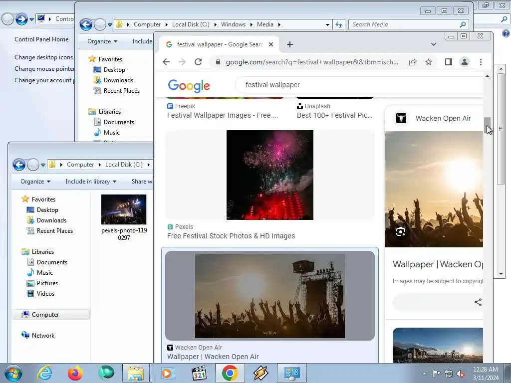The image size is (511, 383).
Task: Close the festival wallpaper tab
Action: click(271, 44)
